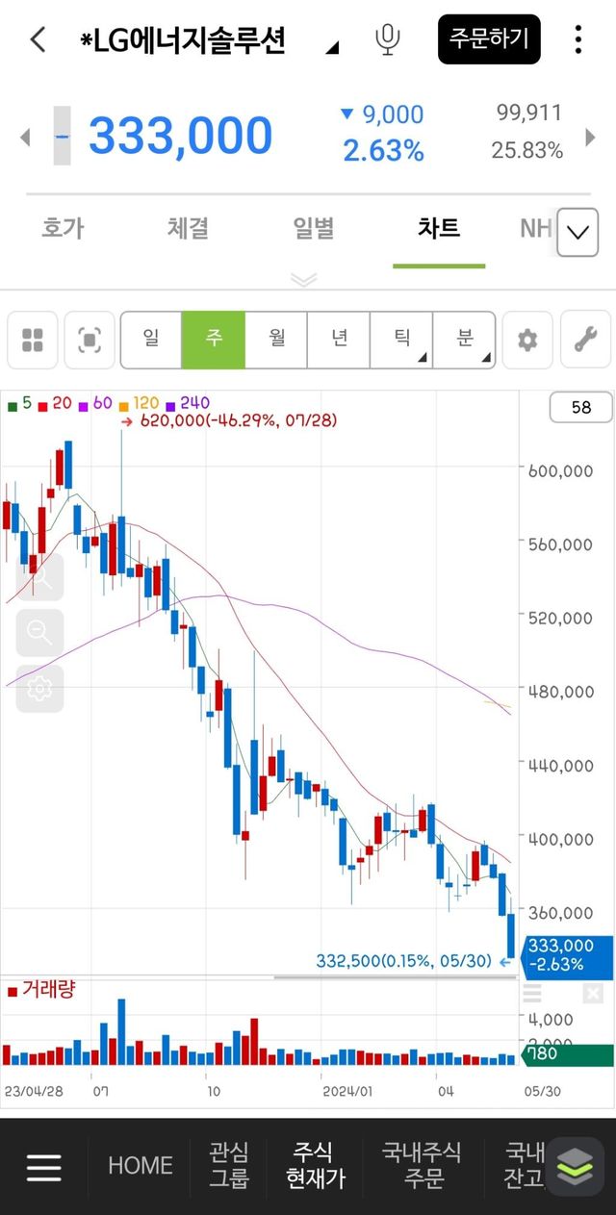Open the three-dot more options menu

(577, 39)
